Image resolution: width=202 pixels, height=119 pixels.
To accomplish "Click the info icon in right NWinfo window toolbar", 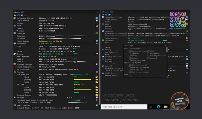I will [x=109, y=15].
